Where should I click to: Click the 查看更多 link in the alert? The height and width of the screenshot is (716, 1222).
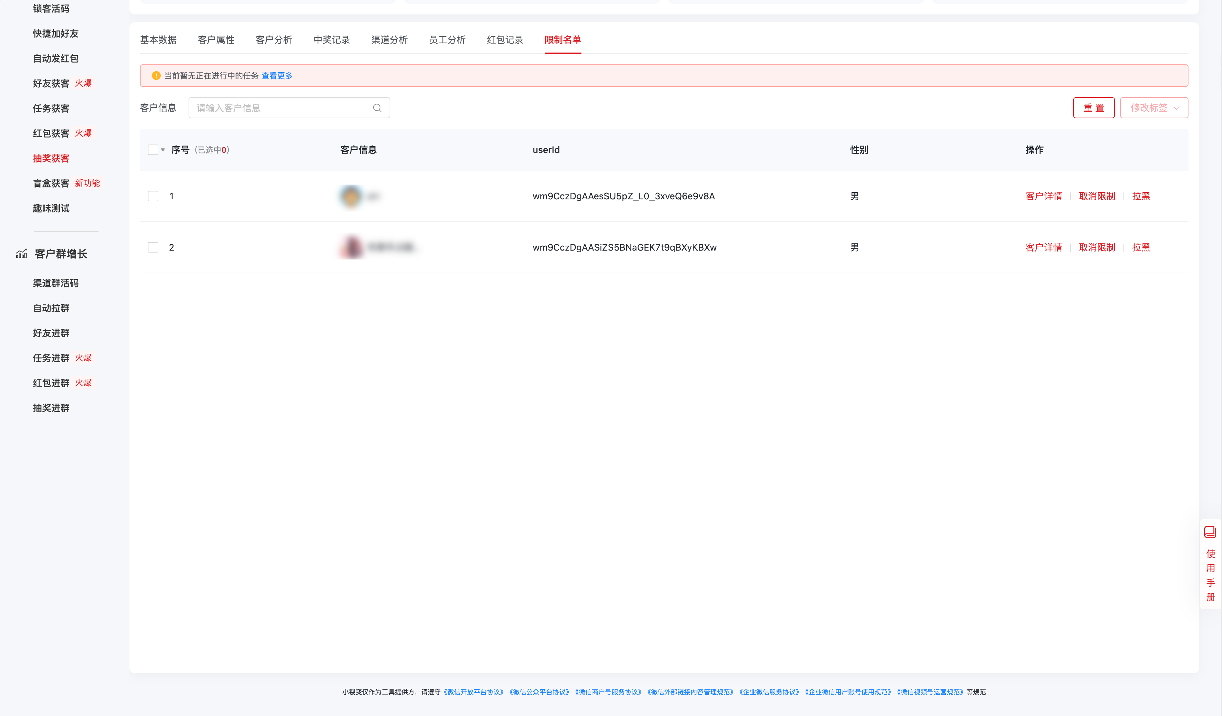tap(276, 76)
